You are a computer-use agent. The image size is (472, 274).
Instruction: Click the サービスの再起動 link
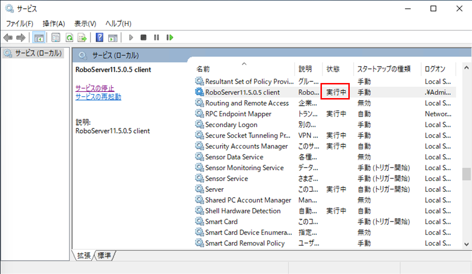98,97
